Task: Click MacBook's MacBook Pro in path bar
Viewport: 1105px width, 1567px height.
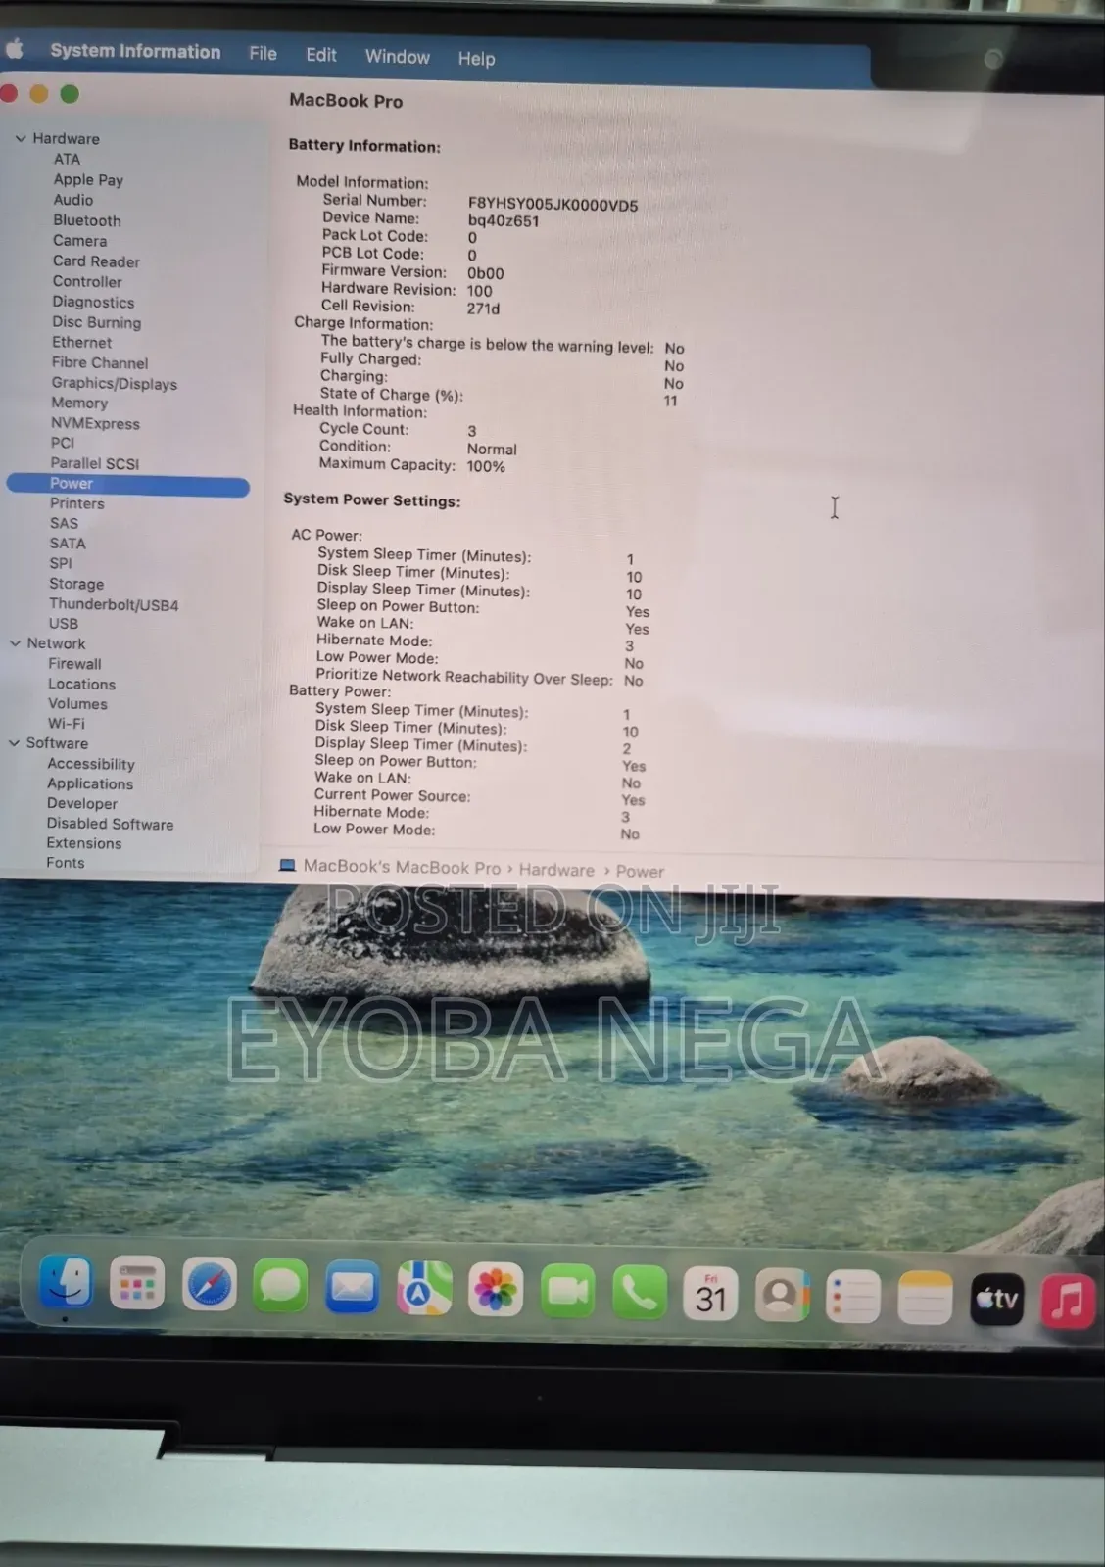Action: point(402,867)
